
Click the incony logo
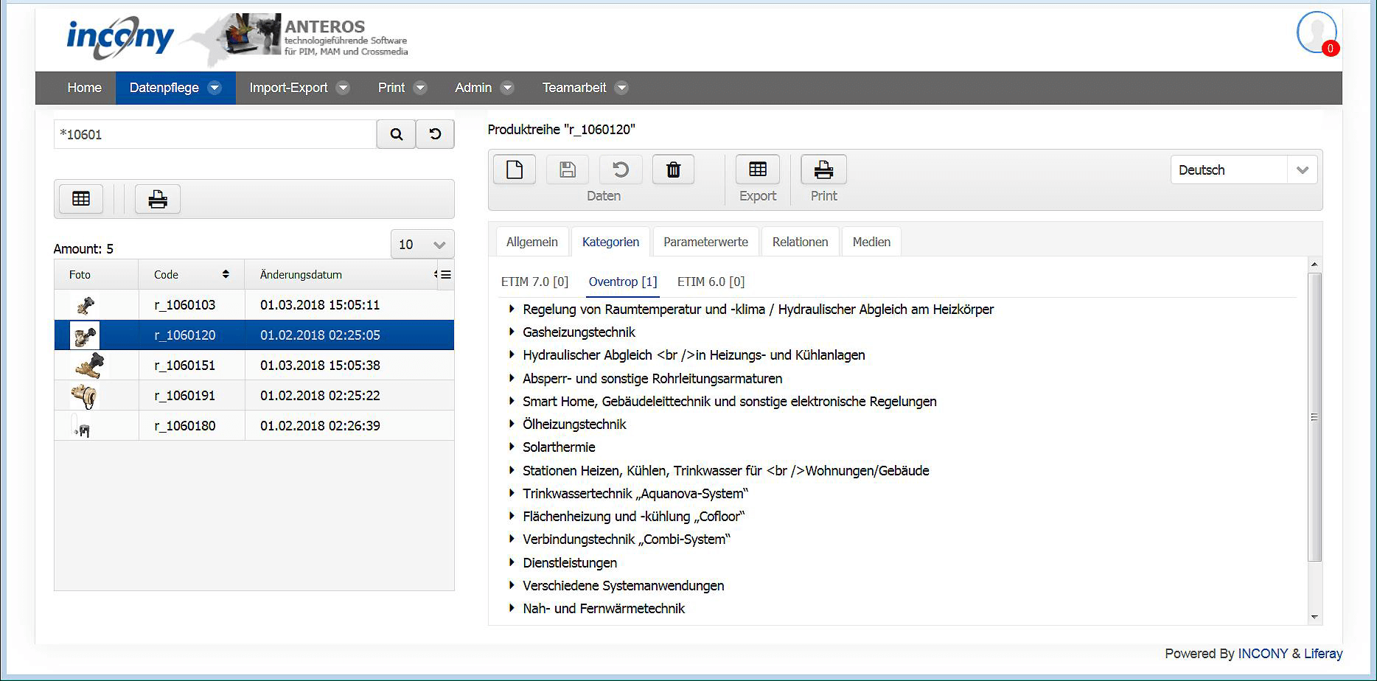coord(119,36)
